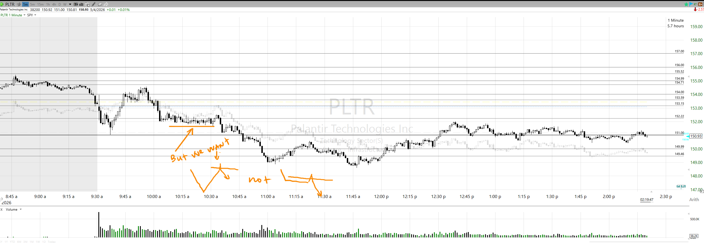This screenshot has height=243, width=704.
Task: Select the pencil drawing tool
Action: (x=94, y=4)
